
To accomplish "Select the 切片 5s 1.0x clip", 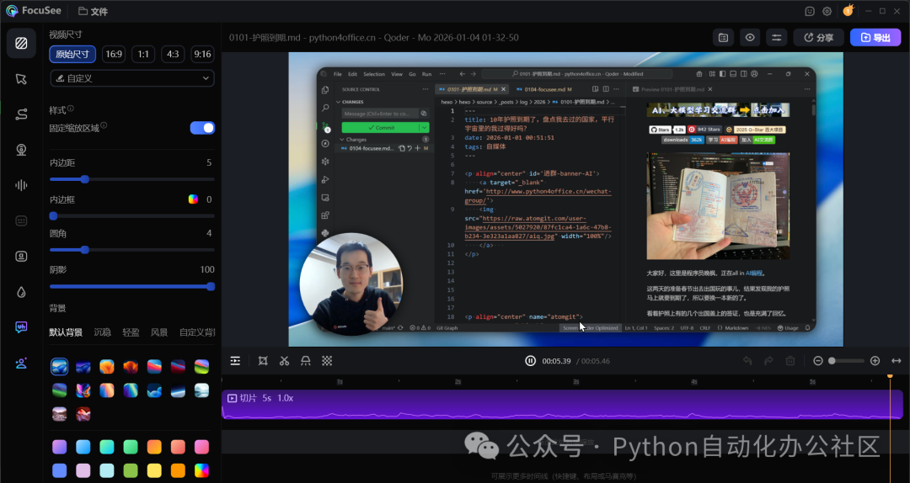I will point(562,404).
